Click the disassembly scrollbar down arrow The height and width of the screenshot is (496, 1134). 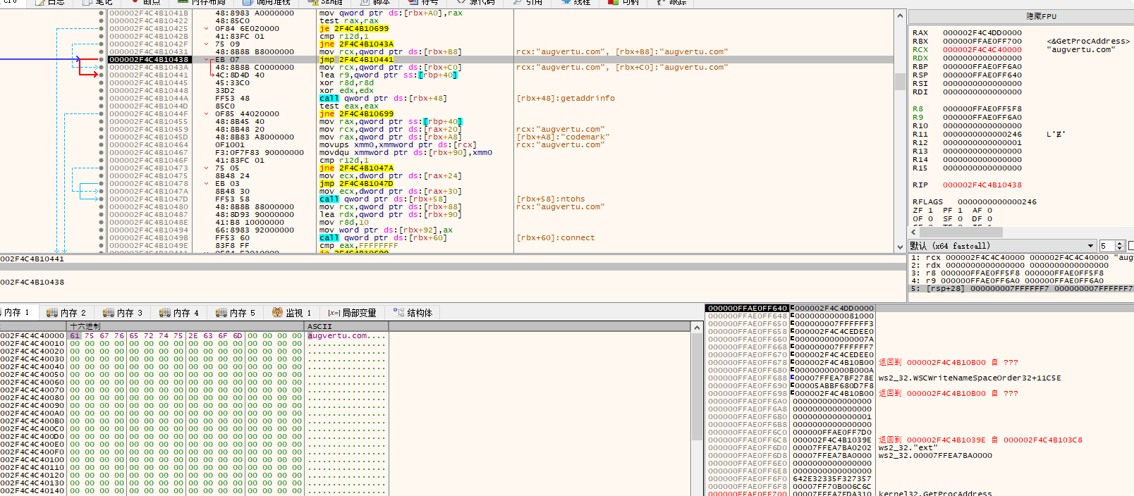tap(900, 247)
